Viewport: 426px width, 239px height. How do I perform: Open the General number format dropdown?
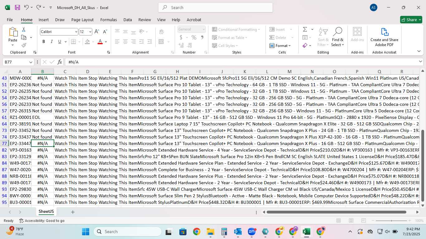[x=204, y=29]
